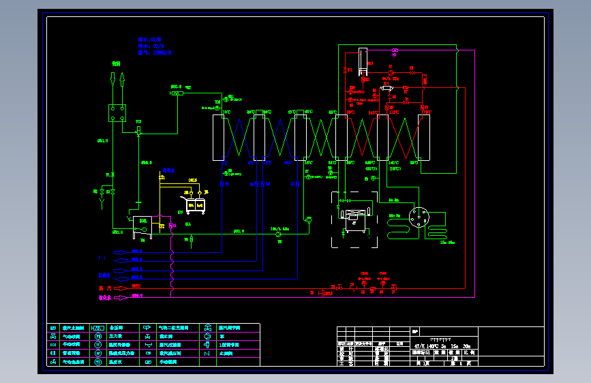
Task: Click the magenta inlet arrow at bottom left
Action: [x=121, y=298]
